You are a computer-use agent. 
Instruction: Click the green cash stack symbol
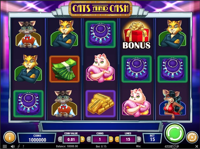[x=64, y=69]
